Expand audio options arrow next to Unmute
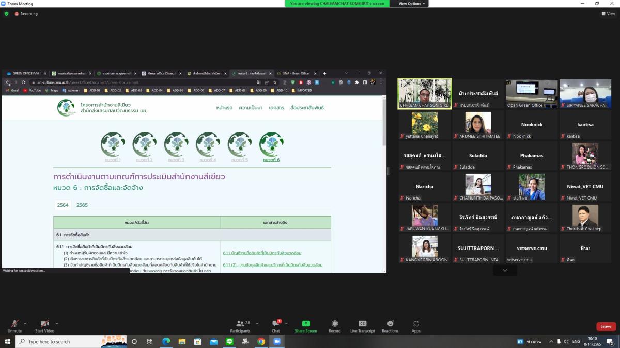The width and height of the screenshot is (620, 348). (x=25, y=324)
